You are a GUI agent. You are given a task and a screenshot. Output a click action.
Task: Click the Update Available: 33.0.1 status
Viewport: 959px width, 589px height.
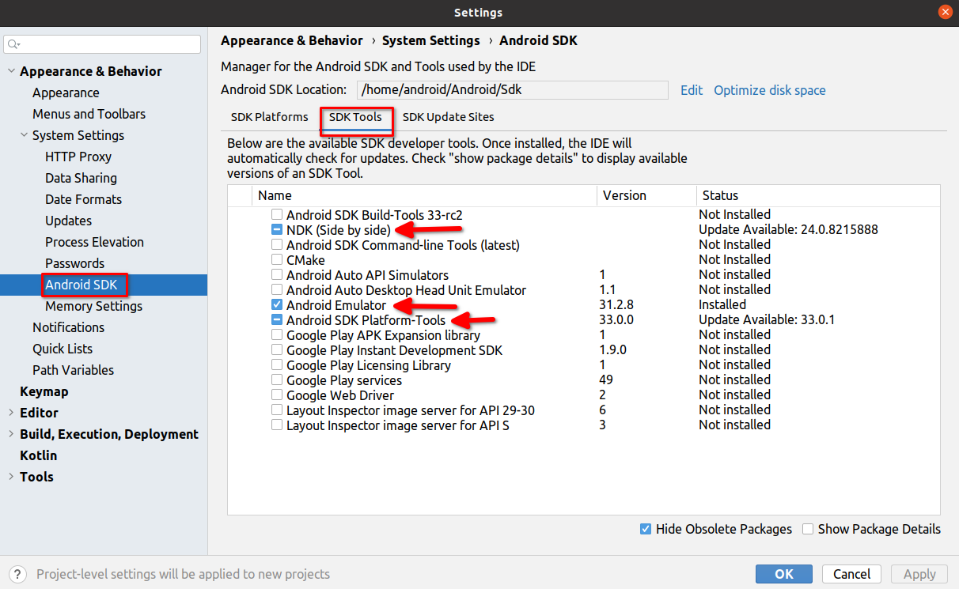pyautogui.click(x=767, y=319)
